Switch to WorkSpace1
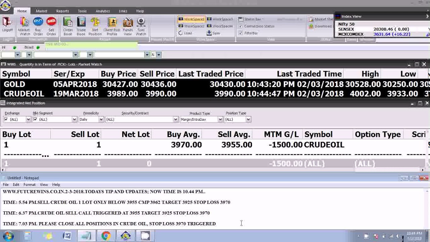 coord(191,19)
